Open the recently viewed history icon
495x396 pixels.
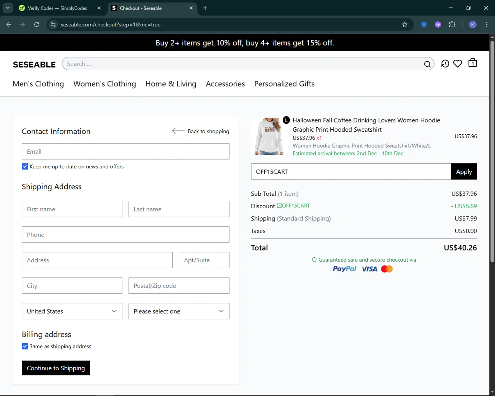pos(445,64)
